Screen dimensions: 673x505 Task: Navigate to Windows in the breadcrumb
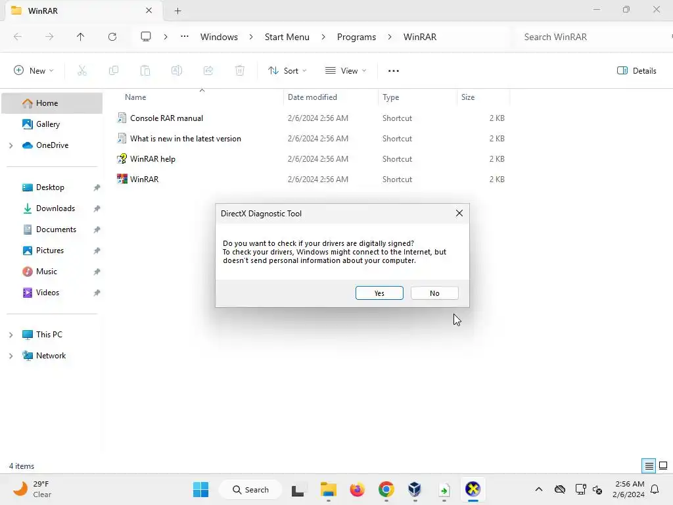[219, 37]
